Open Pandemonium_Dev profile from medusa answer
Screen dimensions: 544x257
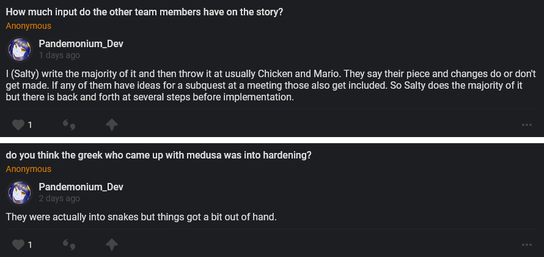tap(81, 187)
